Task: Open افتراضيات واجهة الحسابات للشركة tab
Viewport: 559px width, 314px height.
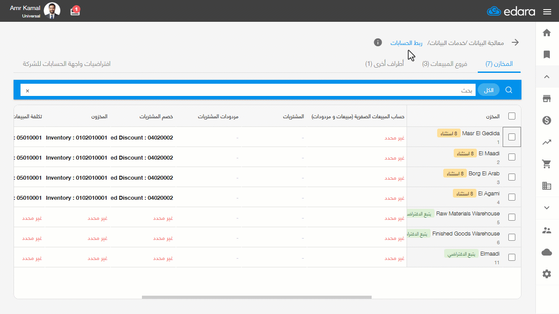Action: tap(67, 64)
